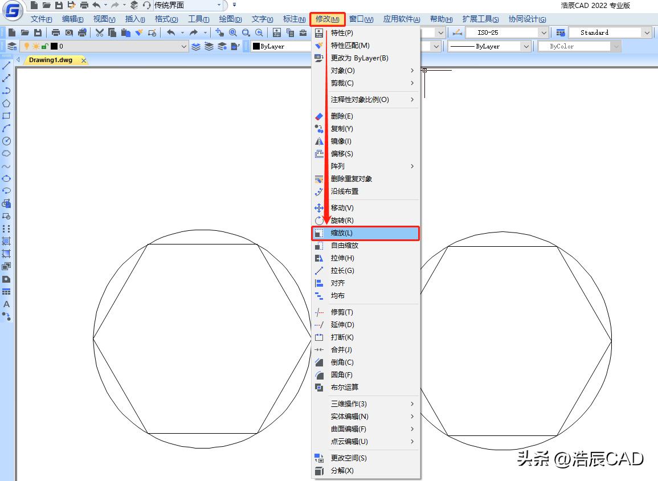The height and width of the screenshot is (481, 658).
Task: Click the Cut scissors icon
Action: (x=99, y=32)
